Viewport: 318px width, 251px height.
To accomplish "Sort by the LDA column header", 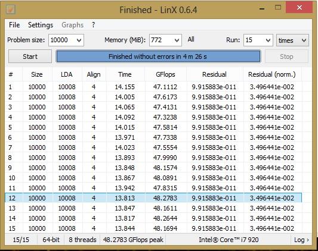I will click(67, 74).
